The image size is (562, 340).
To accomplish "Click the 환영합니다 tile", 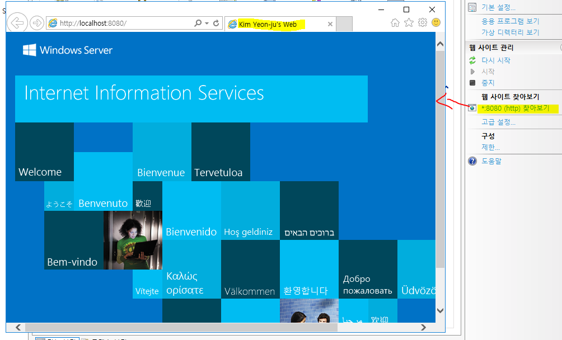I will [x=309, y=269].
